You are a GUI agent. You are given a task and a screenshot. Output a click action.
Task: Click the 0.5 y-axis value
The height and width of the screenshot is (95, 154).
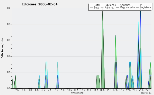[x=9, y=24]
